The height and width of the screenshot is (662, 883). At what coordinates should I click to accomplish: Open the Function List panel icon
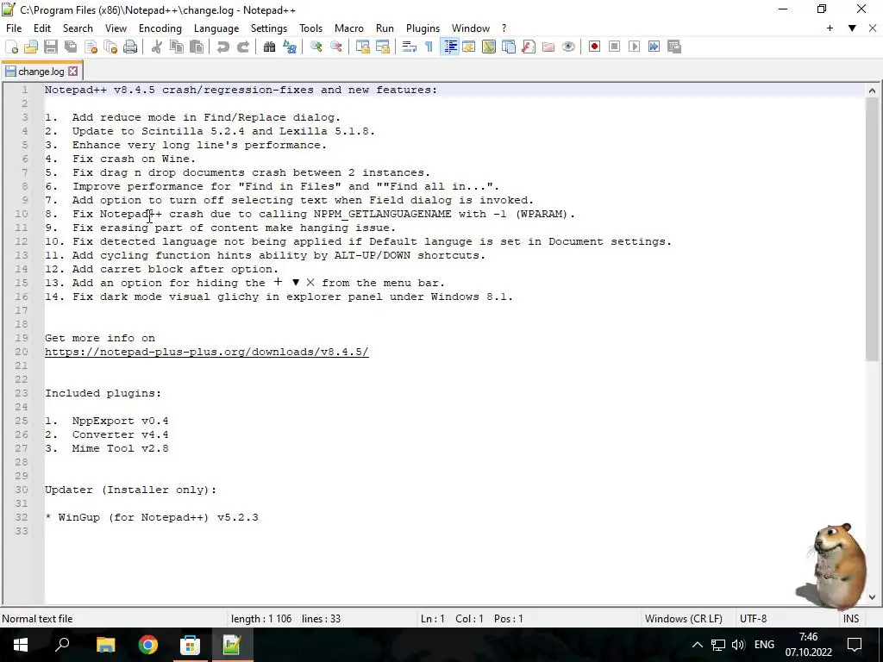point(529,47)
